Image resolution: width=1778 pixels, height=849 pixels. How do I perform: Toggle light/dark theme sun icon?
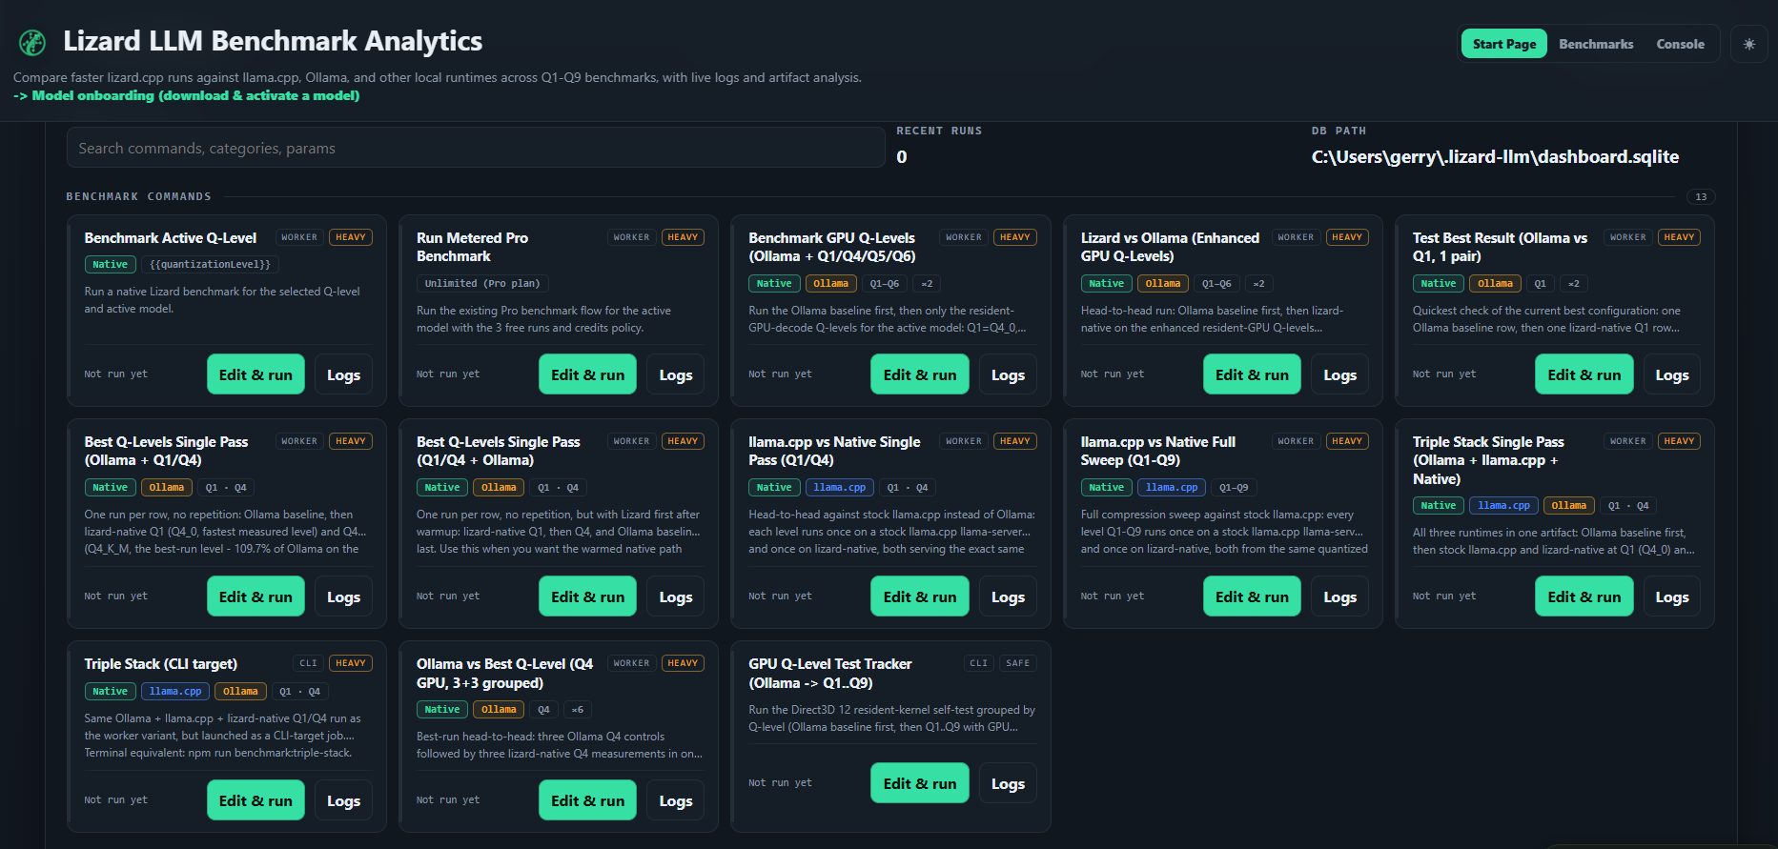pyautogui.click(x=1748, y=44)
